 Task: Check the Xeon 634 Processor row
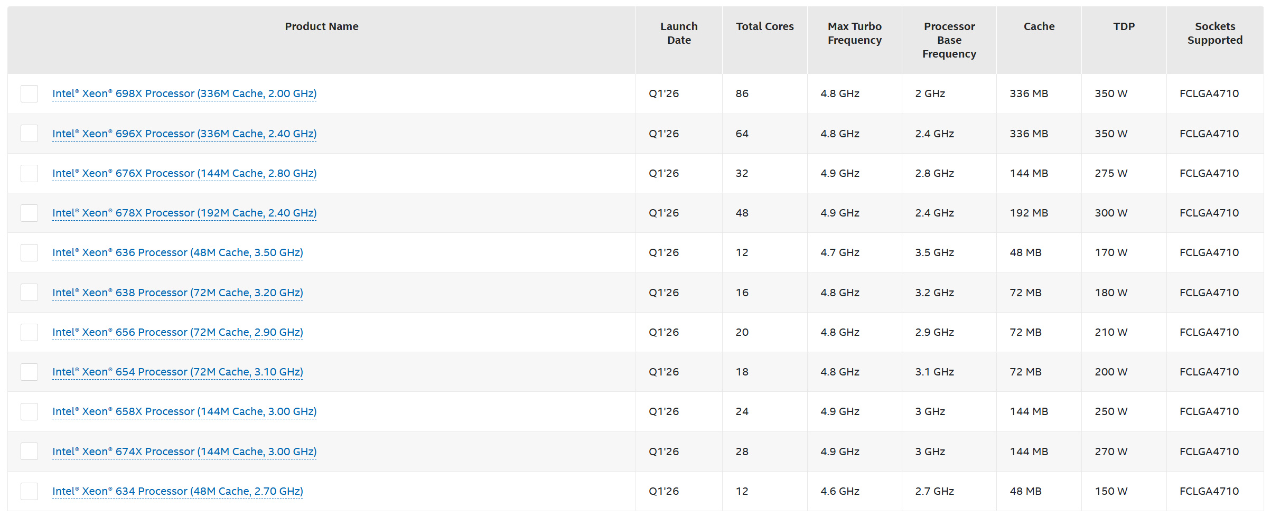[29, 491]
